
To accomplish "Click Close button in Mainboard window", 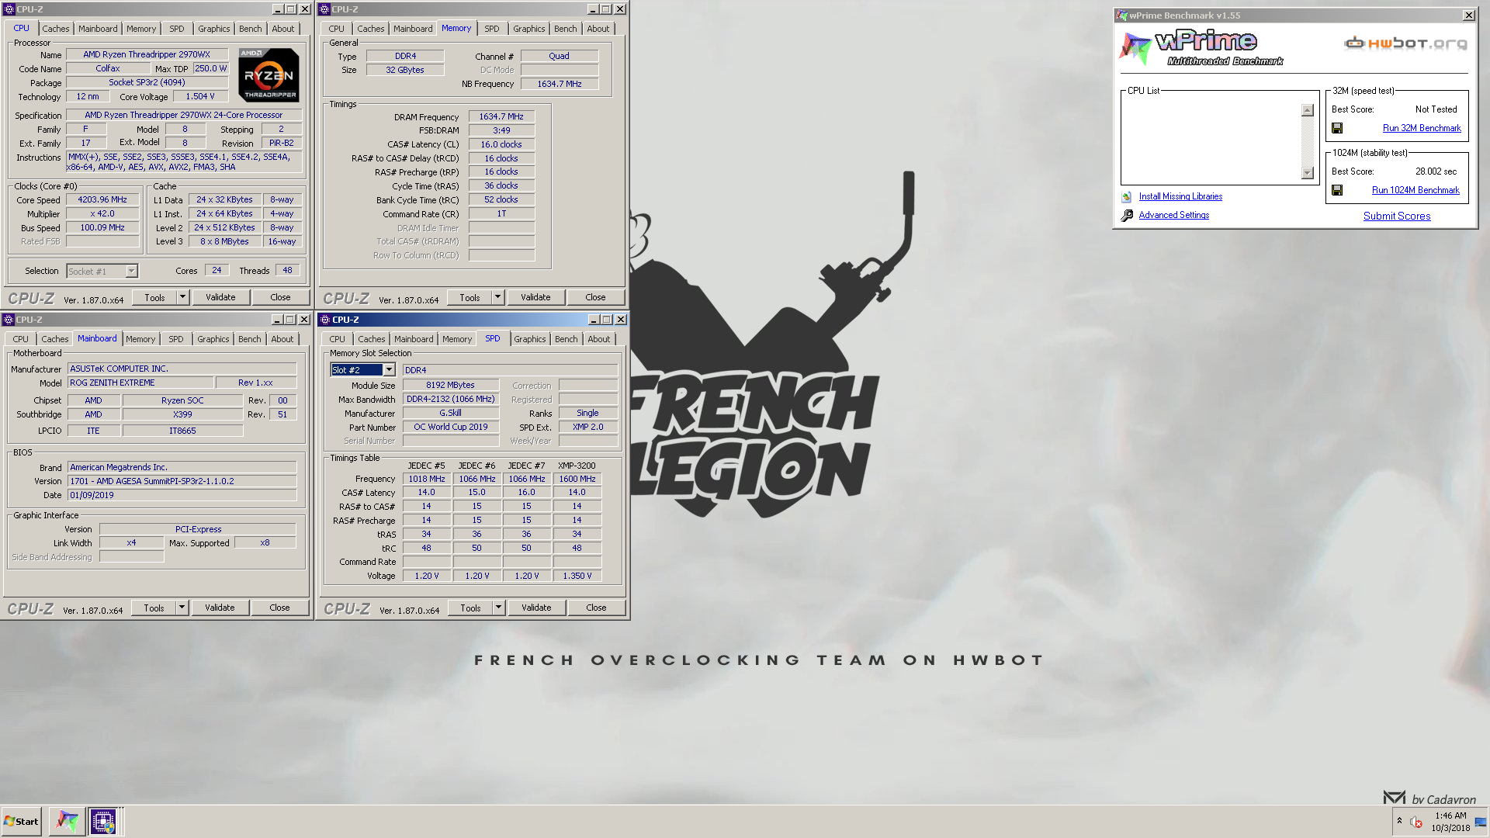I will [279, 608].
